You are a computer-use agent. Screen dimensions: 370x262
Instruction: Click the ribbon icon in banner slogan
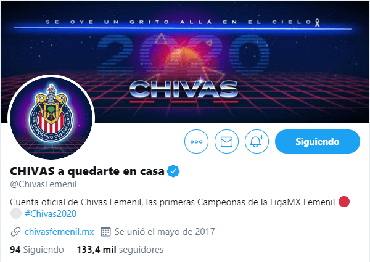318,23
